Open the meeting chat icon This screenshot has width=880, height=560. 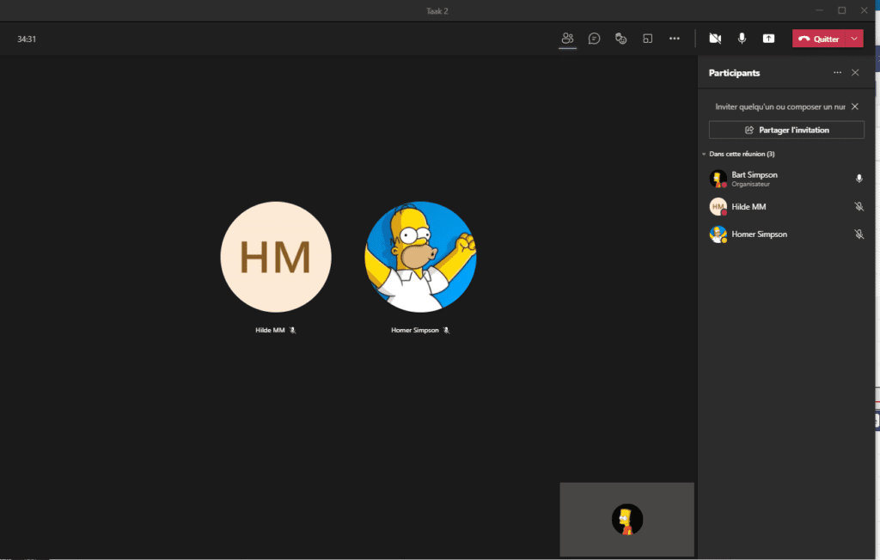(595, 38)
